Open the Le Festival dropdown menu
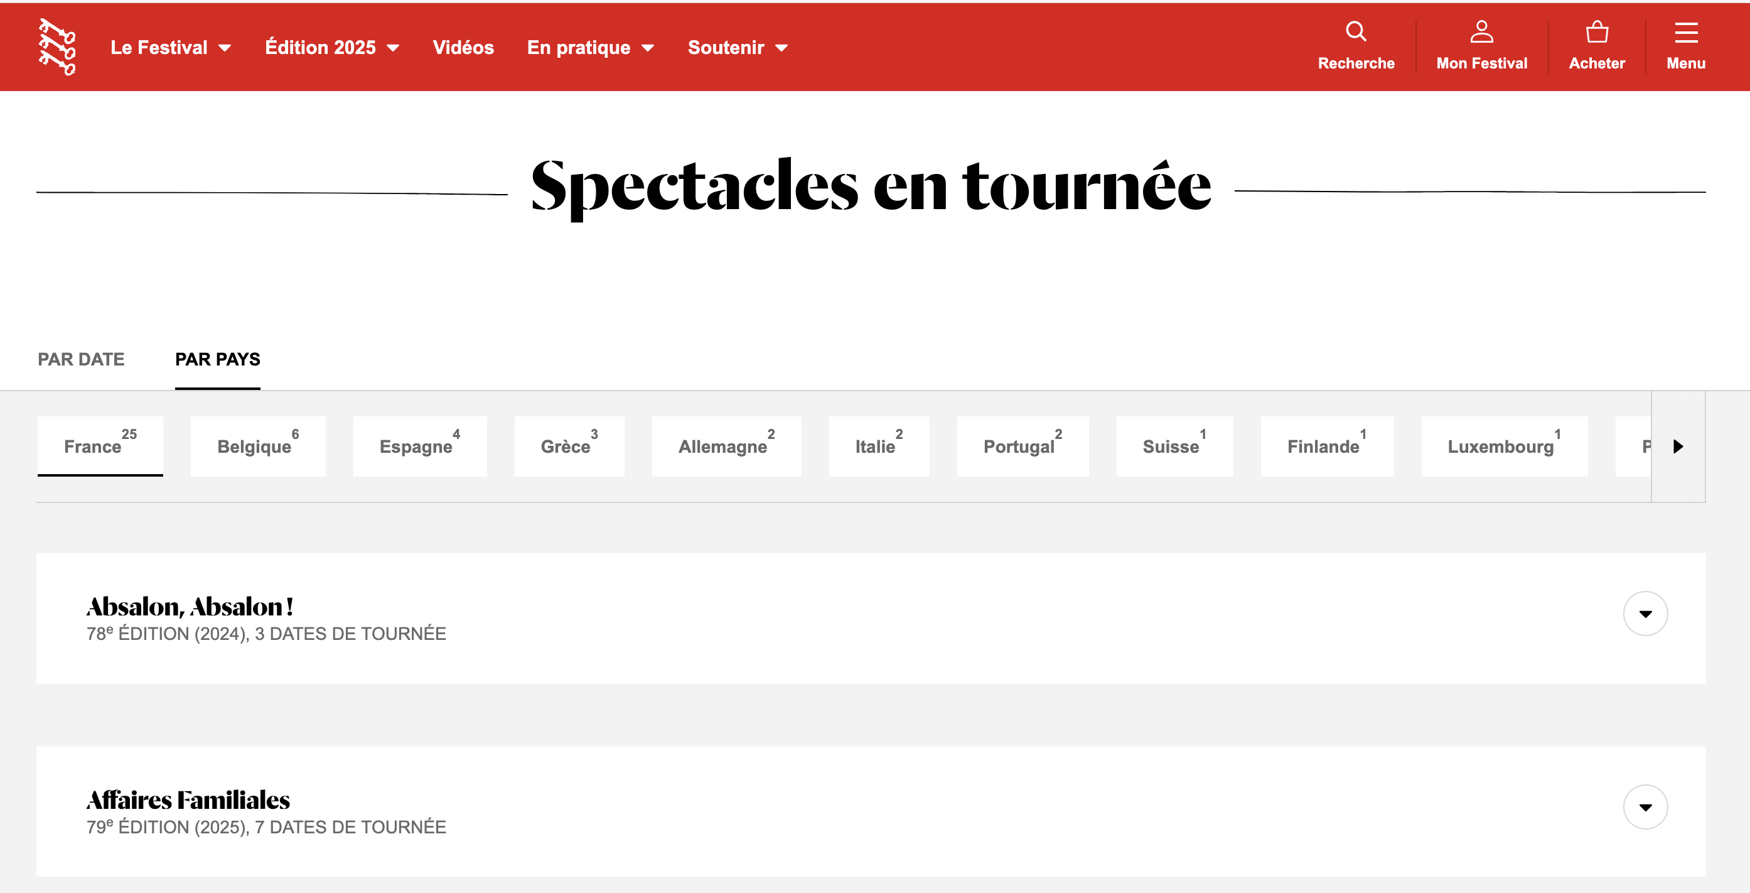1750x893 pixels. click(x=171, y=48)
